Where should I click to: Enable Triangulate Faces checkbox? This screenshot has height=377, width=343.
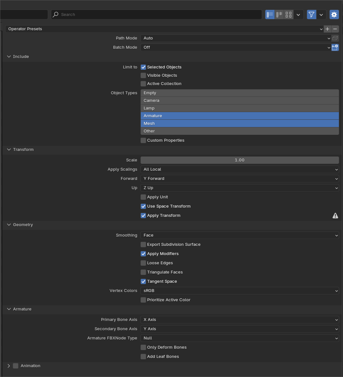143,272
